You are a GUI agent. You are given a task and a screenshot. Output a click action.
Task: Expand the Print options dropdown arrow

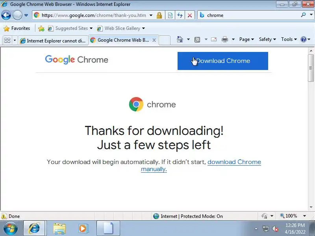pos(233,39)
